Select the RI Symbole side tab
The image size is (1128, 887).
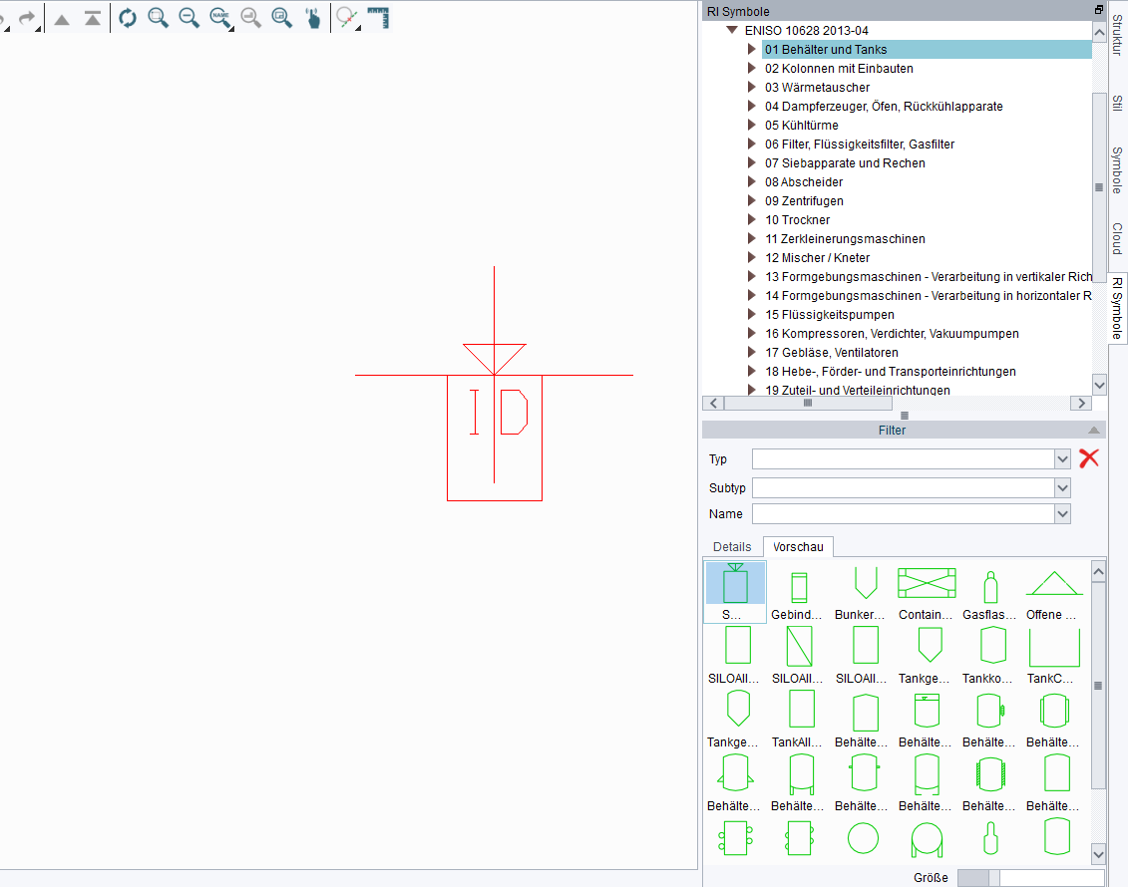(1117, 308)
